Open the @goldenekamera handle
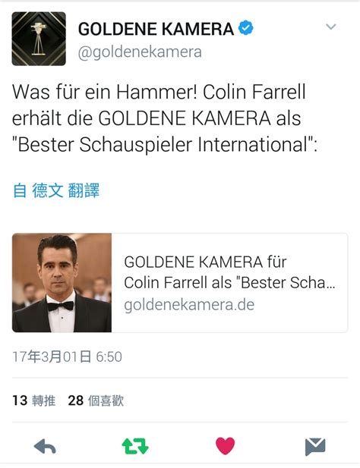This screenshot has height=468, width=360. (140, 52)
